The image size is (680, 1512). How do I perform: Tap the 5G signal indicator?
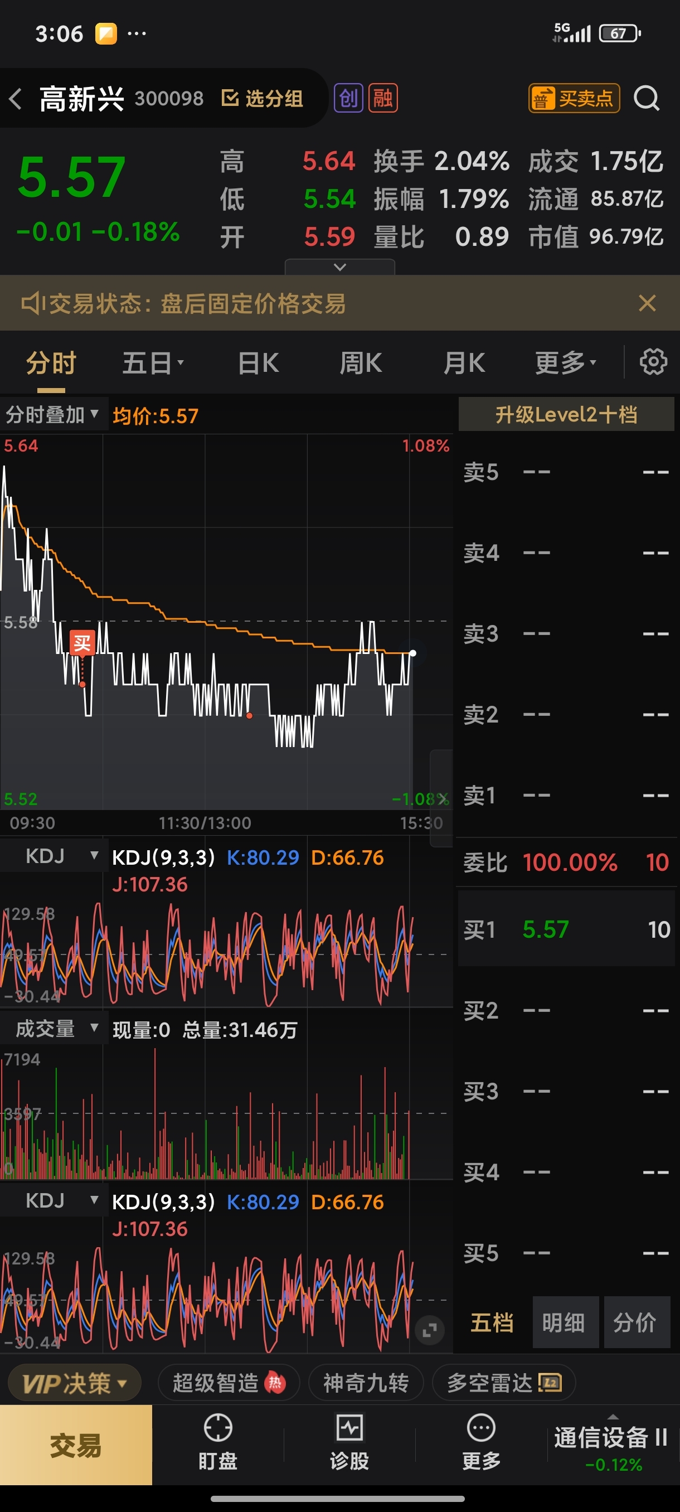coord(572,33)
